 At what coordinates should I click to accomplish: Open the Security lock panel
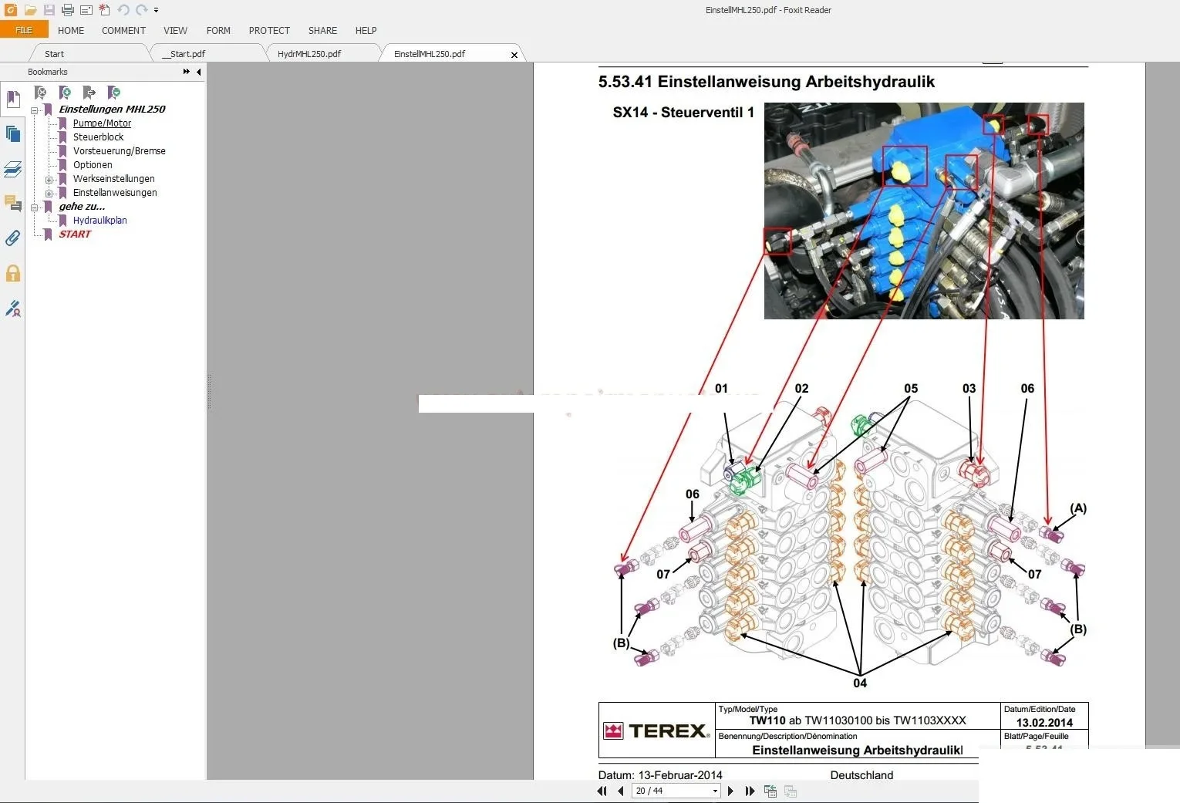[13, 273]
